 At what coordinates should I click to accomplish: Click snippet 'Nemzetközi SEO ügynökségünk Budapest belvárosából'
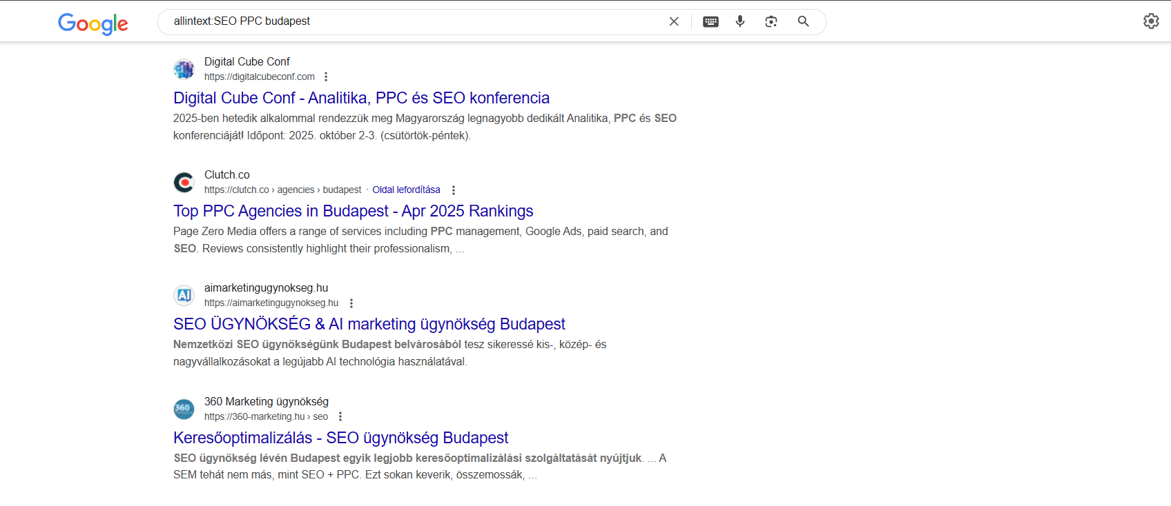pos(318,344)
